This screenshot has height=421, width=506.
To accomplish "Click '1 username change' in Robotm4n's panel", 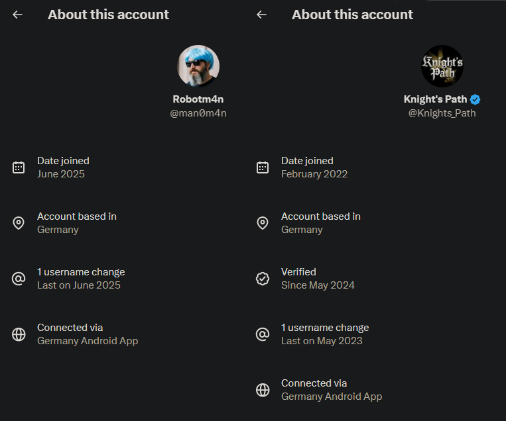I will pyautogui.click(x=81, y=272).
